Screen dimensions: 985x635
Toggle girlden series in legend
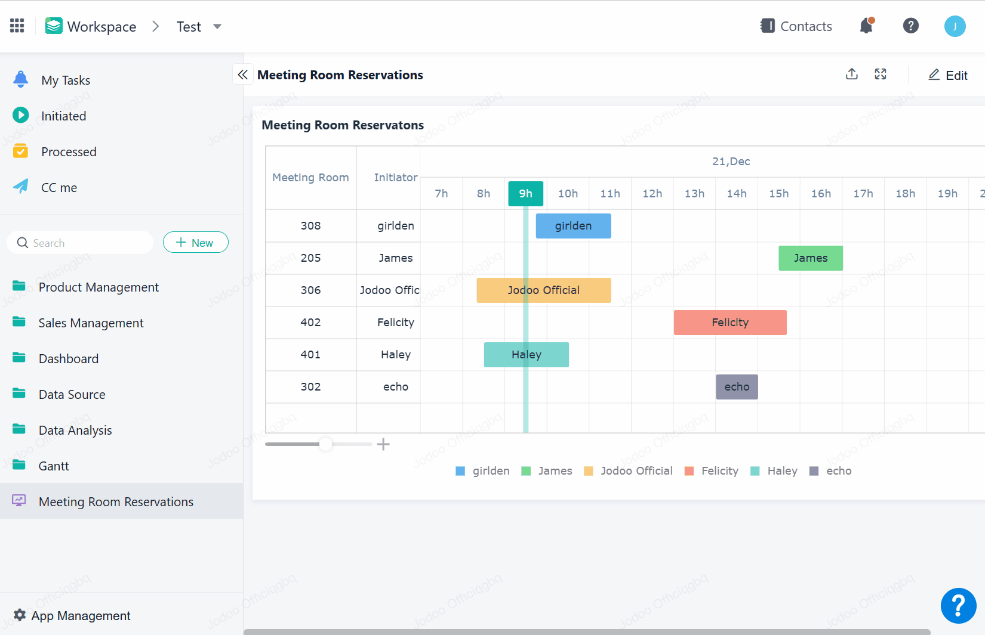482,471
